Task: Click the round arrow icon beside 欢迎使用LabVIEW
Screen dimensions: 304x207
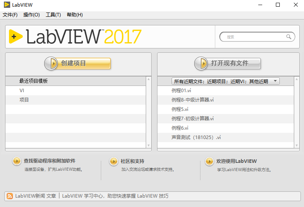Action: (209, 161)
